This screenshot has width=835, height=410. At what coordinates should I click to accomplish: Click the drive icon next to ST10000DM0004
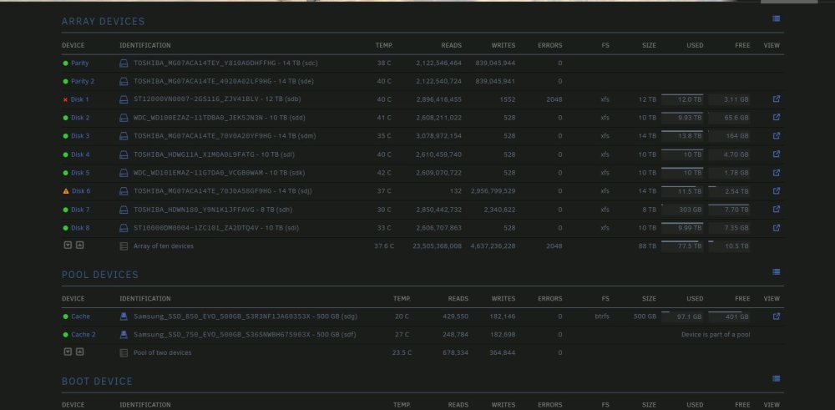[x=124, y=228]
